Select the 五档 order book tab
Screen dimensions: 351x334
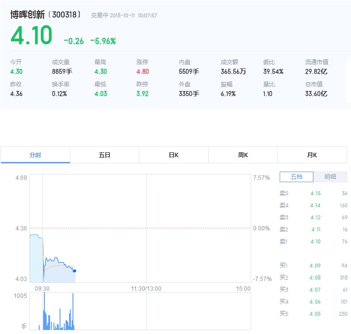pos(297,177)
